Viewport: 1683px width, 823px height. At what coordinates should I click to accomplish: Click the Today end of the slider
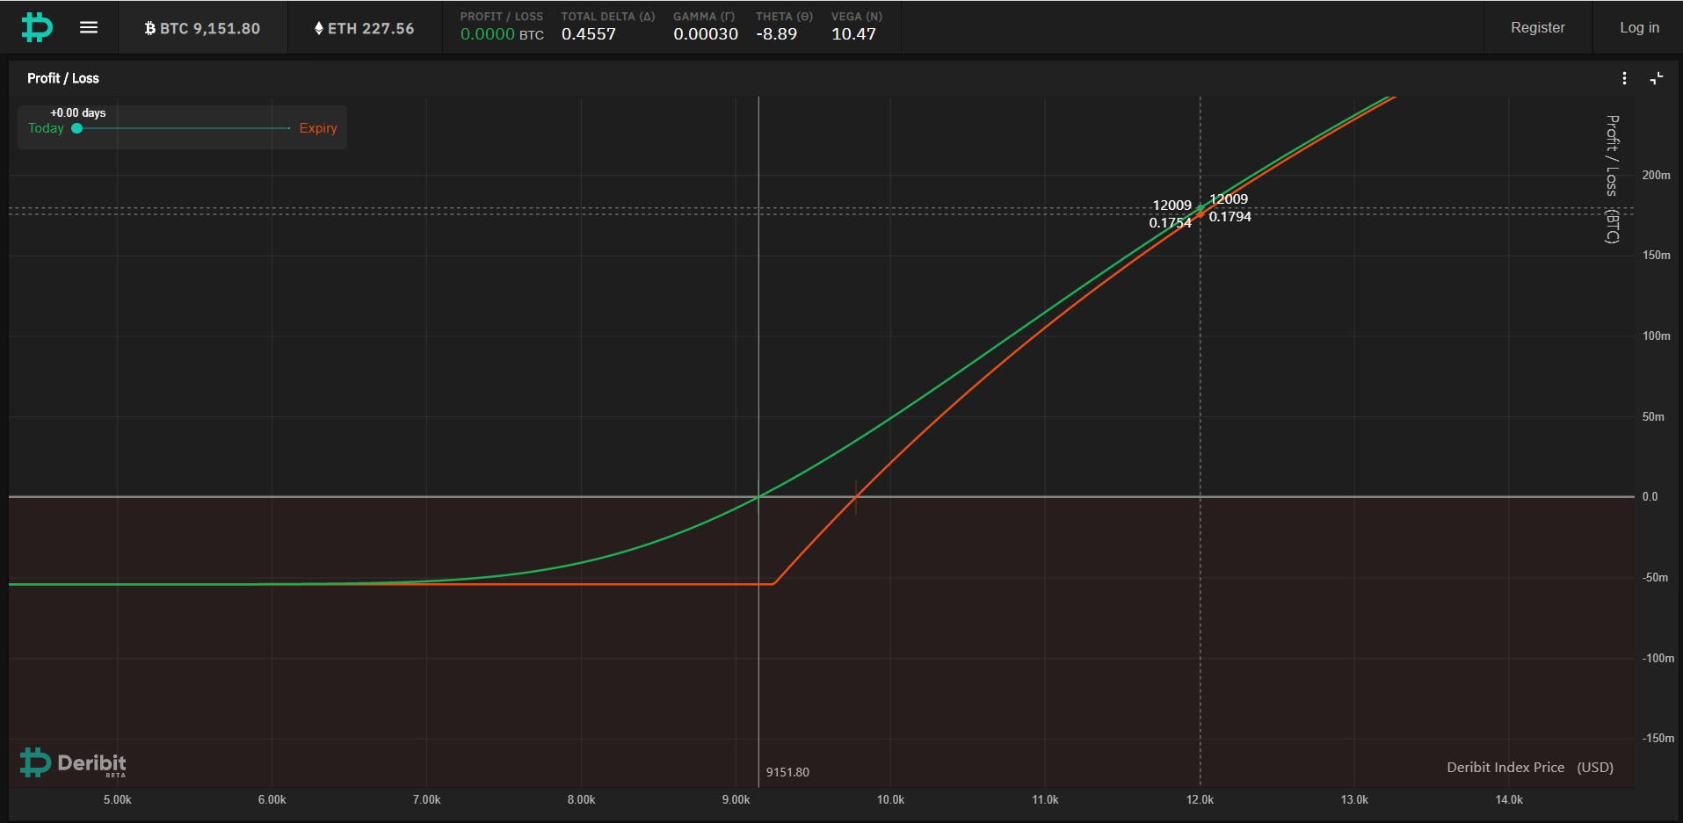coord(46,128)
